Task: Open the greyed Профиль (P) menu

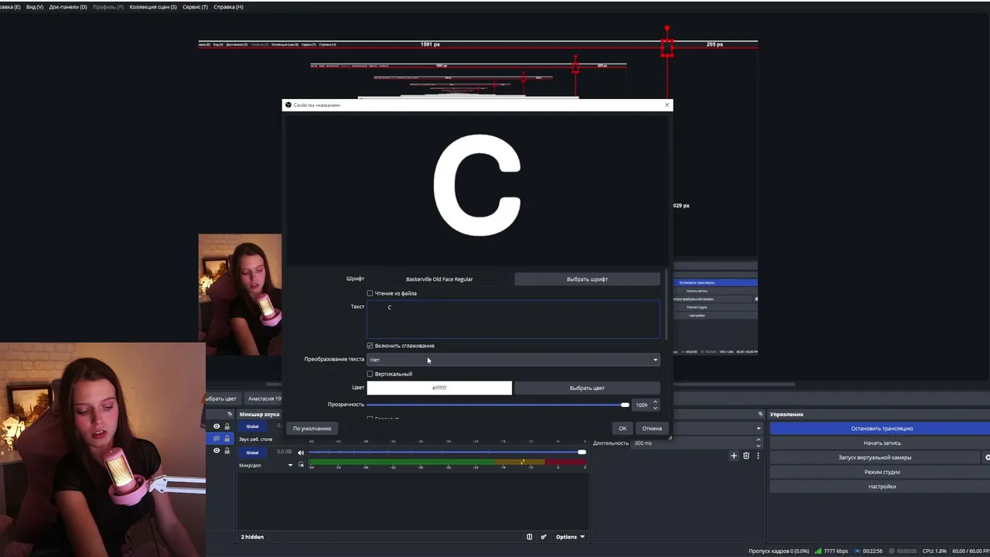Action: pos(108,7)
